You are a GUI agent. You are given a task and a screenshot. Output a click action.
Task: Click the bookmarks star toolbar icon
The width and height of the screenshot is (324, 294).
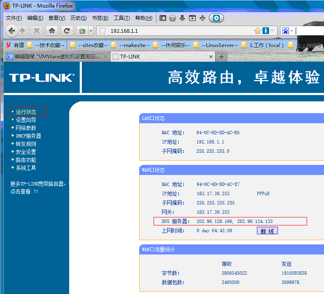(x=163, y=19)
